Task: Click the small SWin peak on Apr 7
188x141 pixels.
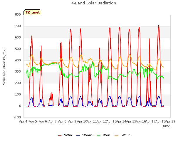Action: pyautogui.click(x=51, y=93)
